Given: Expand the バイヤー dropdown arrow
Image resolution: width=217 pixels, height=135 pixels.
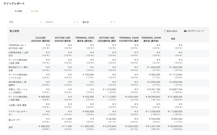Looking at the screenshot, I should [77, 22].
